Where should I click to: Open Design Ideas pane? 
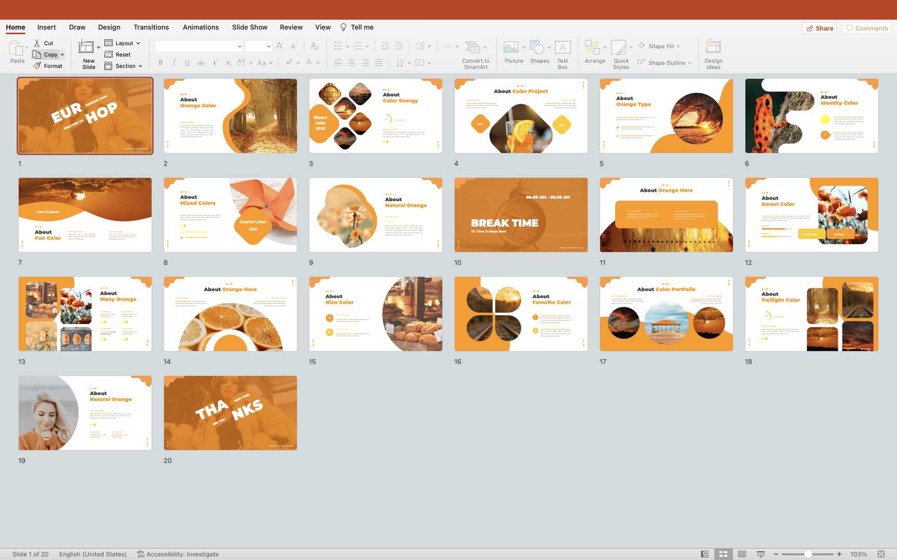pos(713,48)
